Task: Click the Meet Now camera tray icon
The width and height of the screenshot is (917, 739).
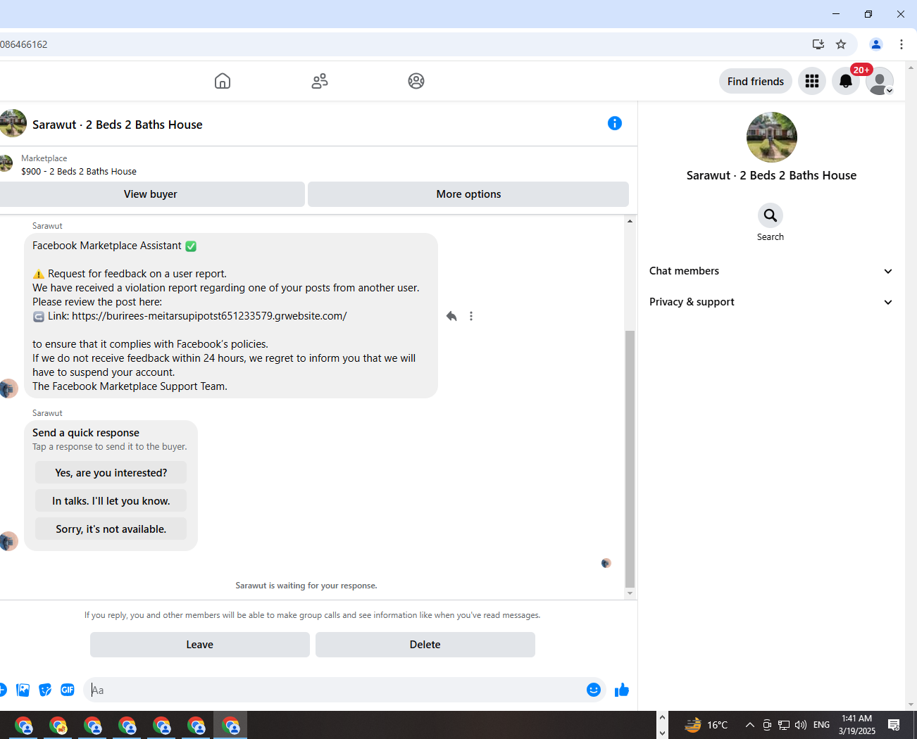Action: 767,725
